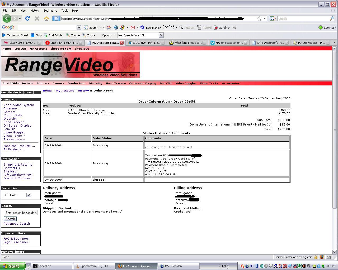The image size is (338, 270).
Task: Open the search engine selector dropdown
Action: 273,18
